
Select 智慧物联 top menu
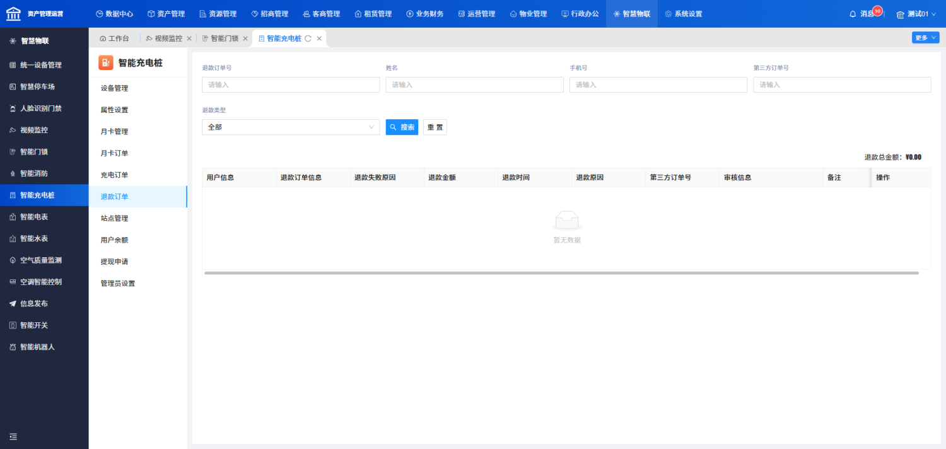[631, 14]
